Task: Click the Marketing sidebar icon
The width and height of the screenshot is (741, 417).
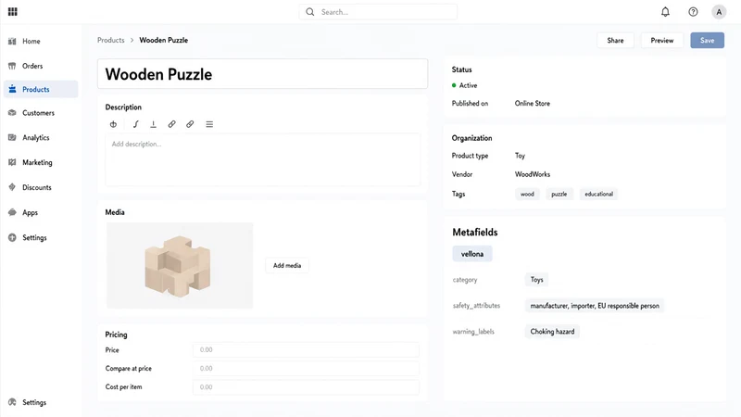Action: (x=12, y=162)
